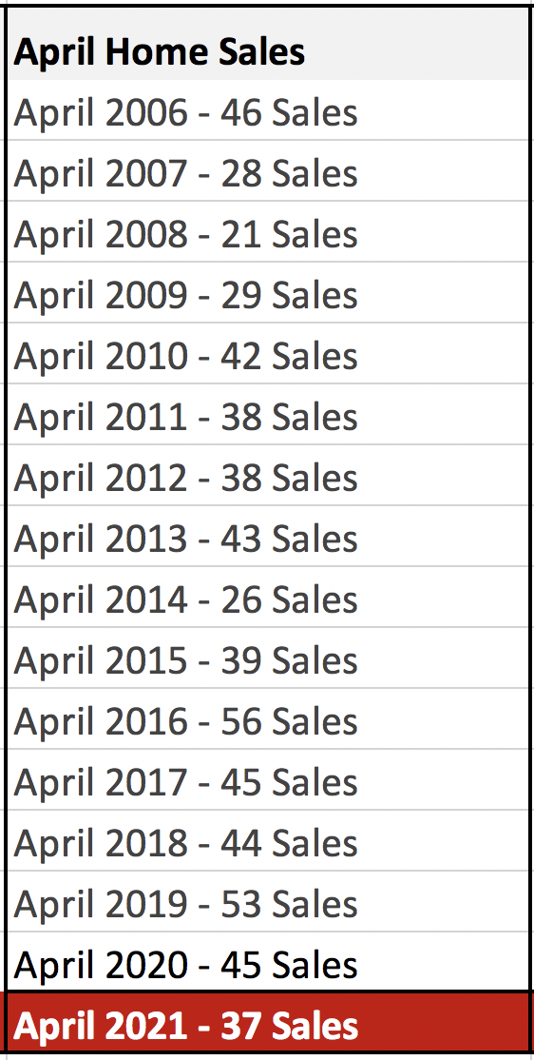
Task: Click the April 2018 - 44 Sales cell
Action: [x=267, y=840]
